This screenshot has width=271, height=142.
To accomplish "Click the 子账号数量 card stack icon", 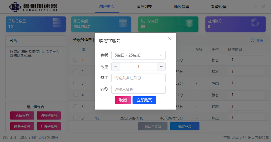I will [57, 23].
